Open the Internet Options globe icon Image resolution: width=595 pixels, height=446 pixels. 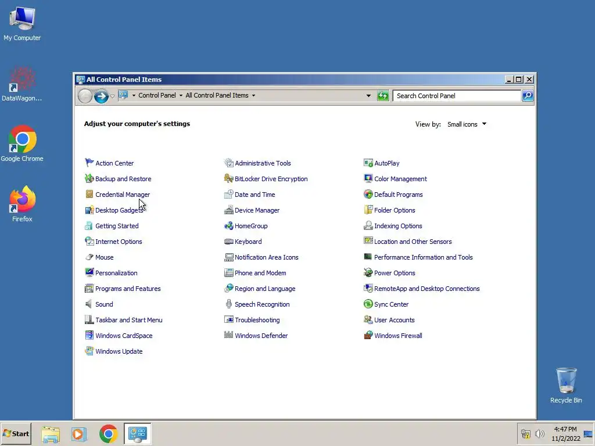(89, 241)
